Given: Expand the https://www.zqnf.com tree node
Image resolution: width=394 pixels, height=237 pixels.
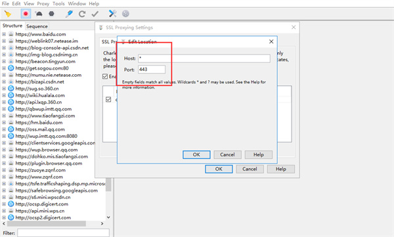Looking at the screenshot, I should coord(4,177).
